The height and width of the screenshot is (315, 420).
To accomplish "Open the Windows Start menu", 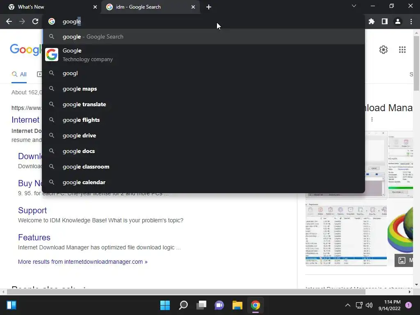I will (165, 305).
